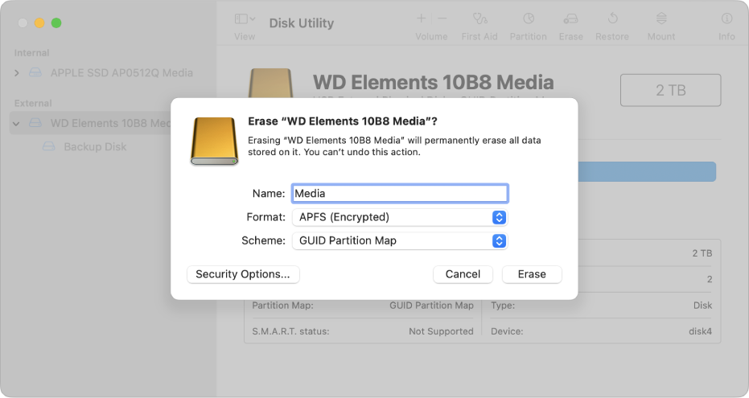Screen dimensions: 749x398
Task: Click the Partition Map: label in the info table
Action: [x=283, y=306]
